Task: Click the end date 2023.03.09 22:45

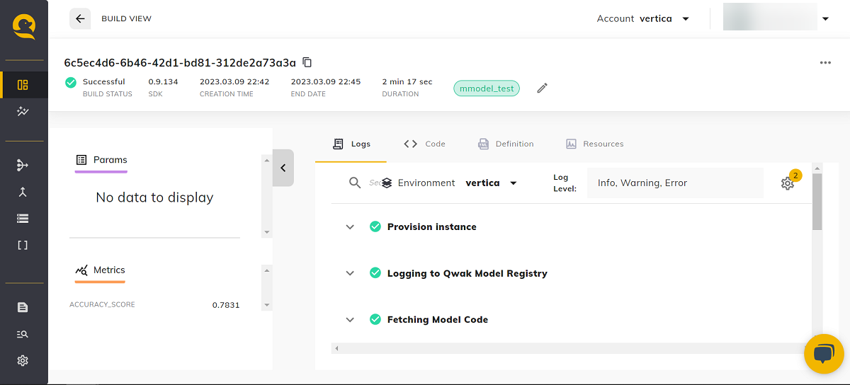Action: coord(326,81)
